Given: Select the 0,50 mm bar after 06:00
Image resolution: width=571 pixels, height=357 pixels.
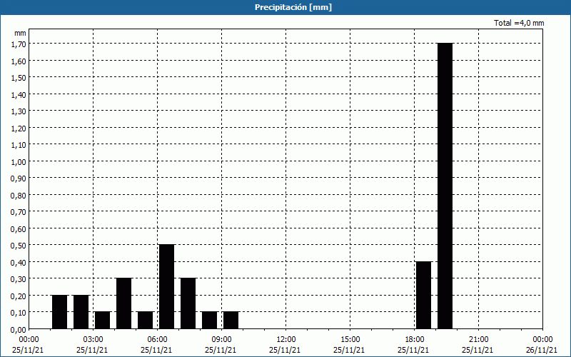Looking at the screenshot, I should pyautogui.click(x=167, y=287).
